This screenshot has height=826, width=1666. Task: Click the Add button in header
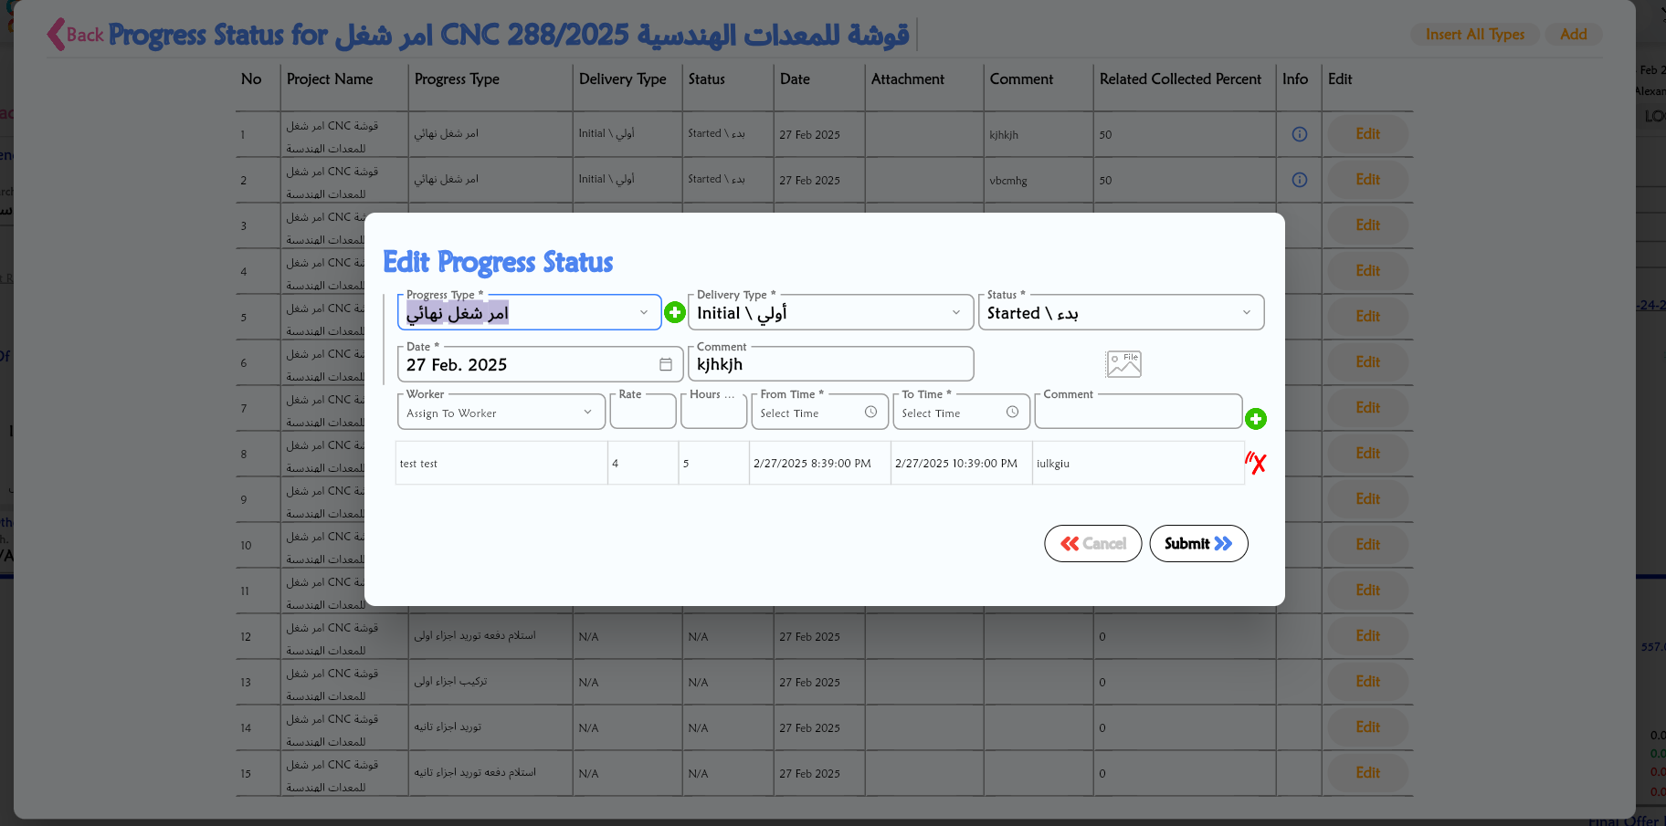click(1573, 35)
